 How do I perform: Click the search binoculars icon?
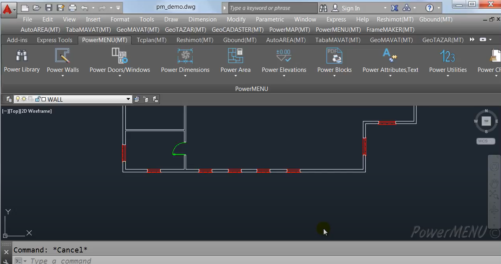323,8
